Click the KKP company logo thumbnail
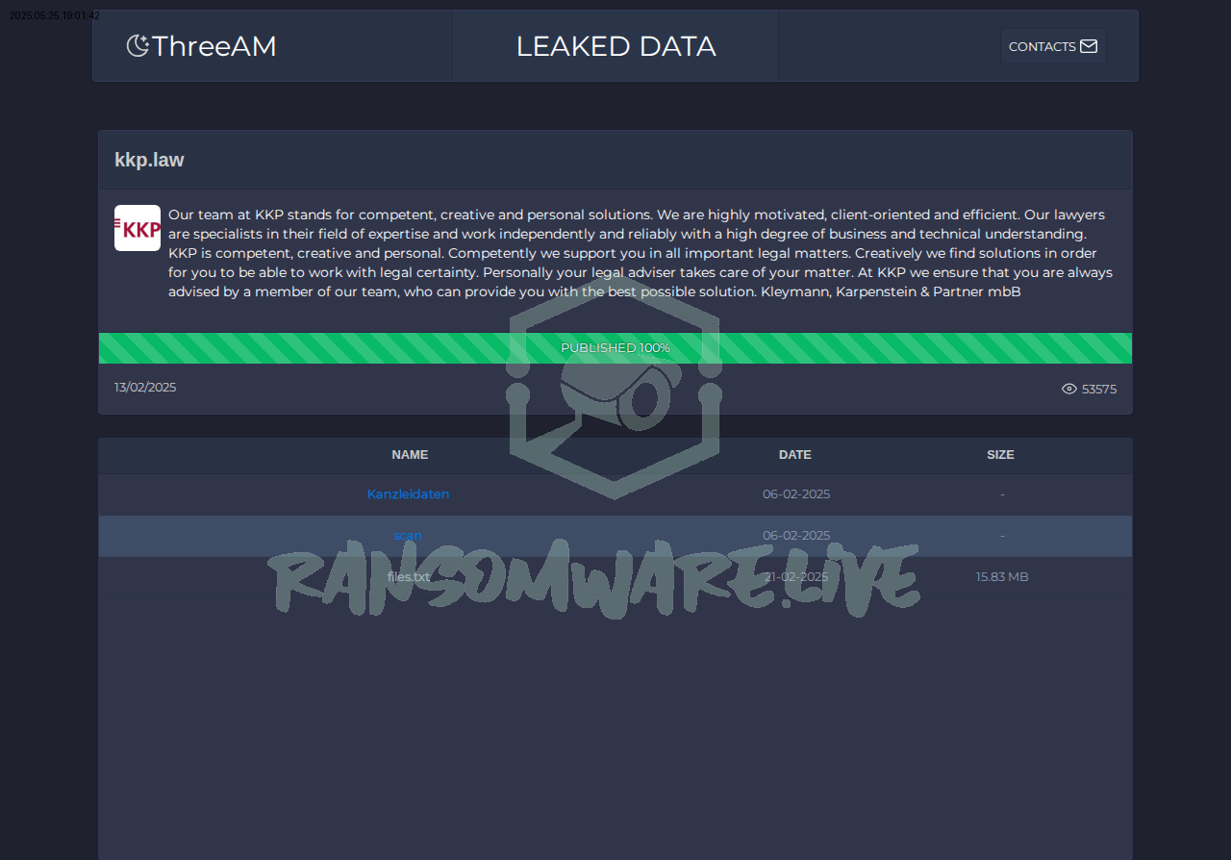 [138, 228]
